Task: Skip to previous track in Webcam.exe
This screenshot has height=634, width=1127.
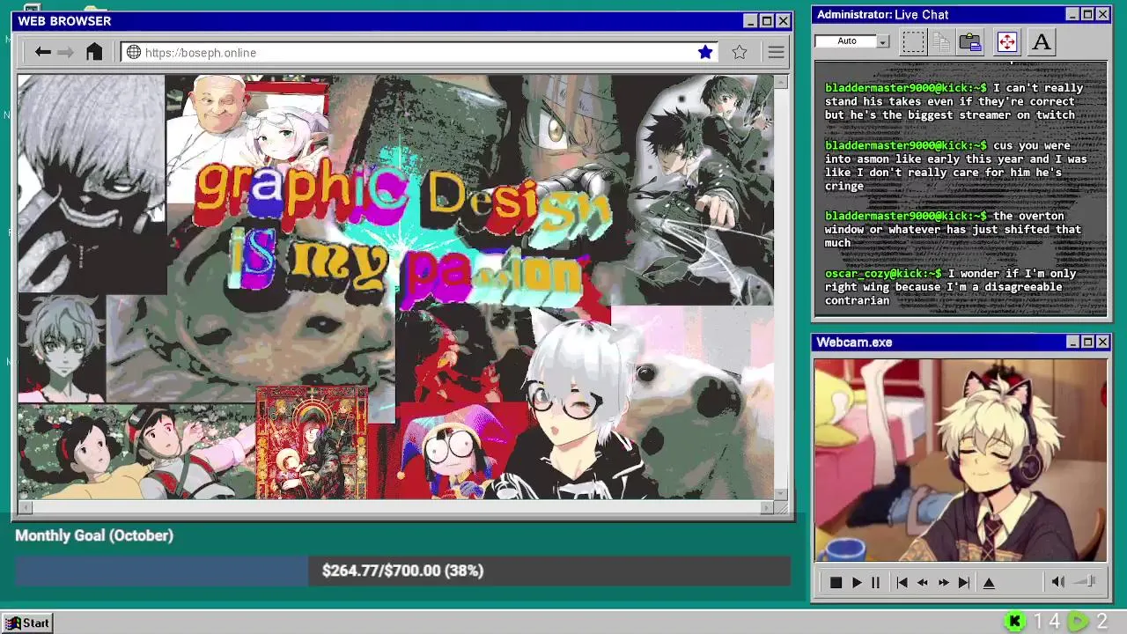Action: pos(902,582)
